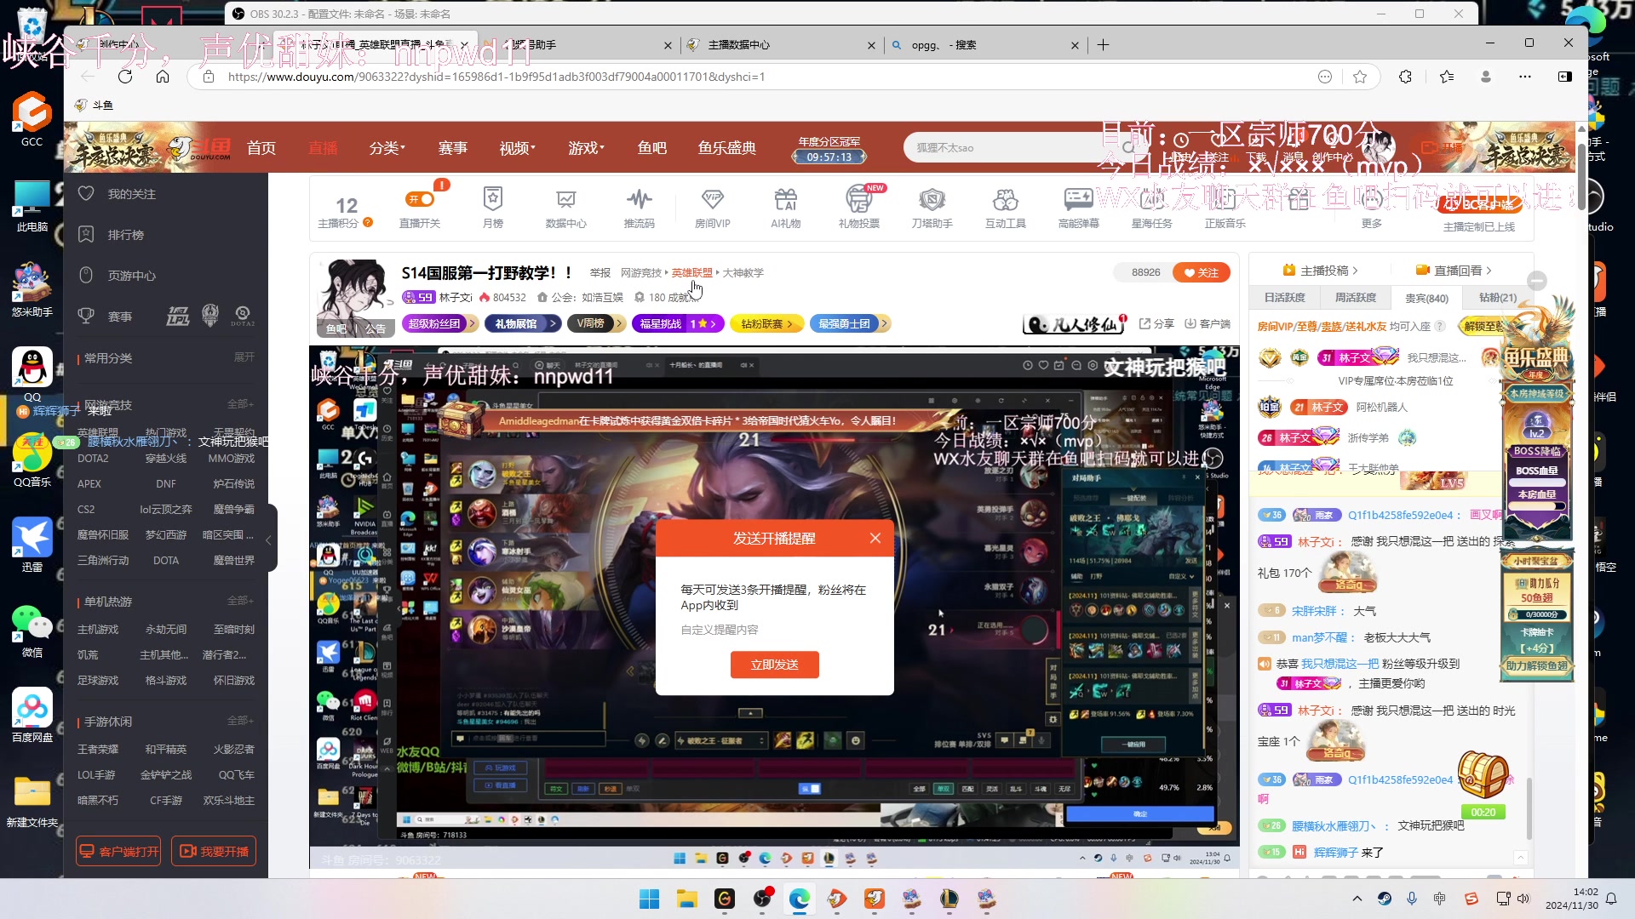Click the 自定义提醒内容 input field
The height and width of the screenshot is (919, 1635).
click(775, 630)
